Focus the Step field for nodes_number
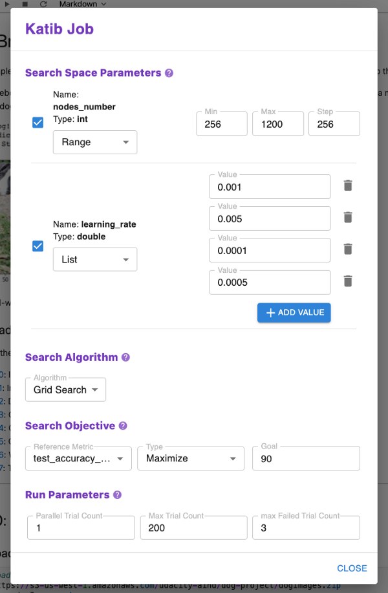Viewport: 388px width, 593px height. click(334, 124)
